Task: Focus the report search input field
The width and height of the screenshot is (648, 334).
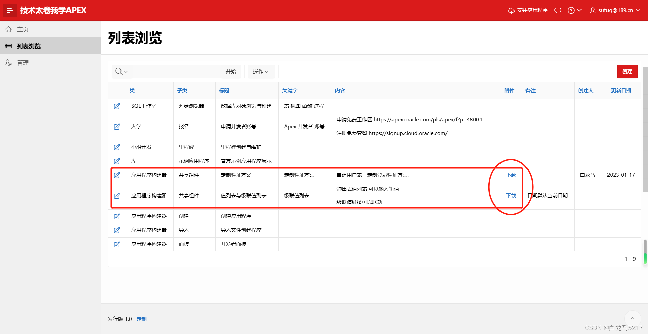Action: tap(177, 72)
